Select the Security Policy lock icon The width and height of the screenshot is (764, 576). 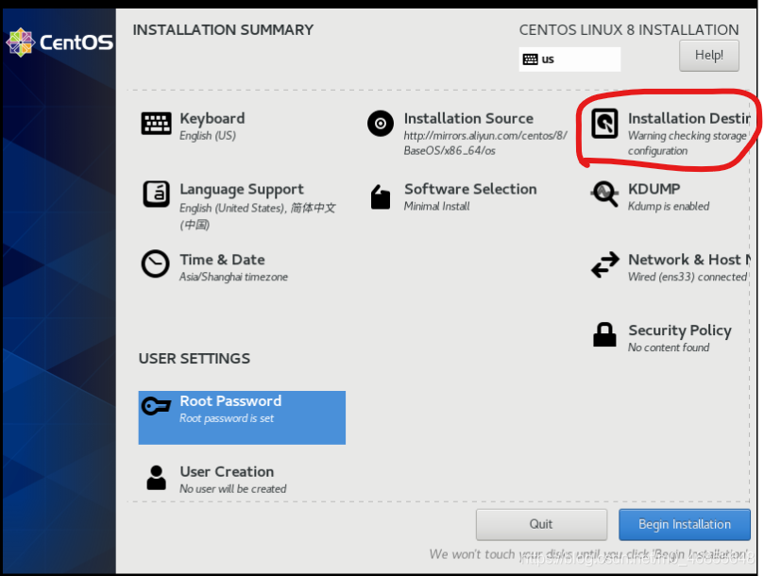pyautogui.click(x=604, y=334)
